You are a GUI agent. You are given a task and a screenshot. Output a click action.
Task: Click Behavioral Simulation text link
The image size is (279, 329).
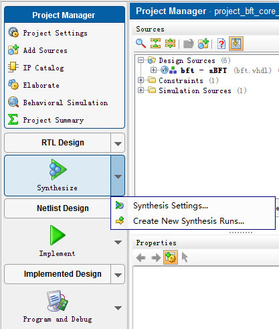(66, 103)
